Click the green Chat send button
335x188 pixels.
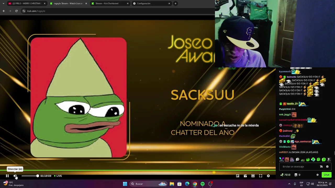(327, 175)
